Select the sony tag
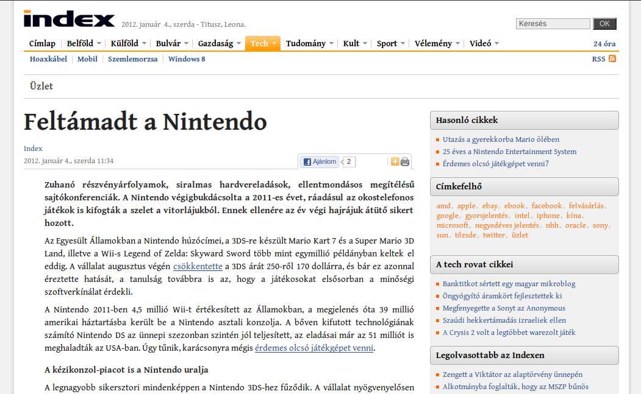This screenshot has height=394, width=641. 600,225
